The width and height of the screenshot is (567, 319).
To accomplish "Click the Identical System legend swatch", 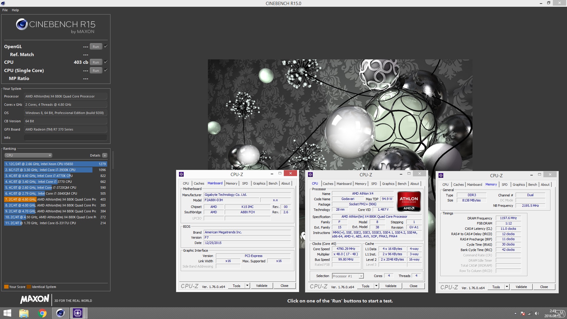I will [x=29, y=287].
